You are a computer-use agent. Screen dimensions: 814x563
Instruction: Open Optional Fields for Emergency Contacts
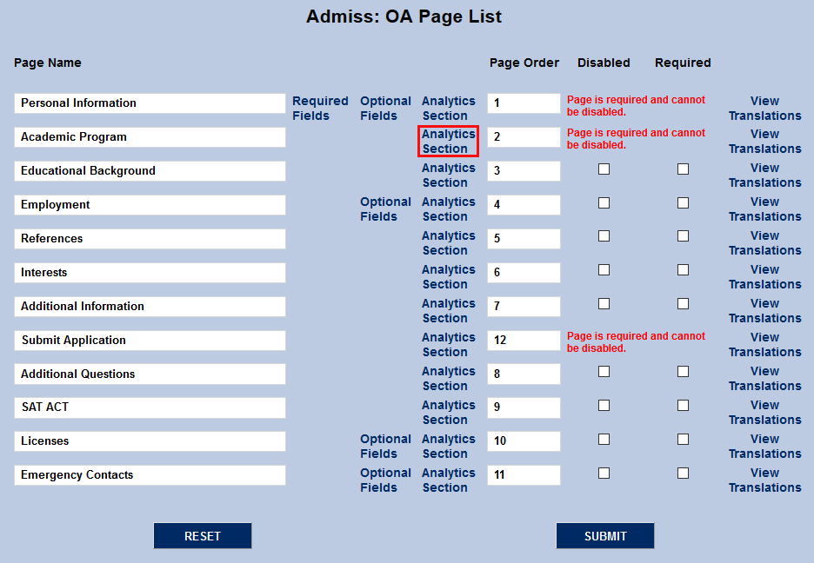pyautogui.click(x=385, y=480)
